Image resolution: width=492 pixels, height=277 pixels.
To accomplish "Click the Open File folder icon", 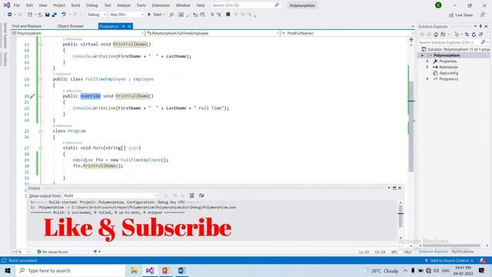I will (40, 15).
